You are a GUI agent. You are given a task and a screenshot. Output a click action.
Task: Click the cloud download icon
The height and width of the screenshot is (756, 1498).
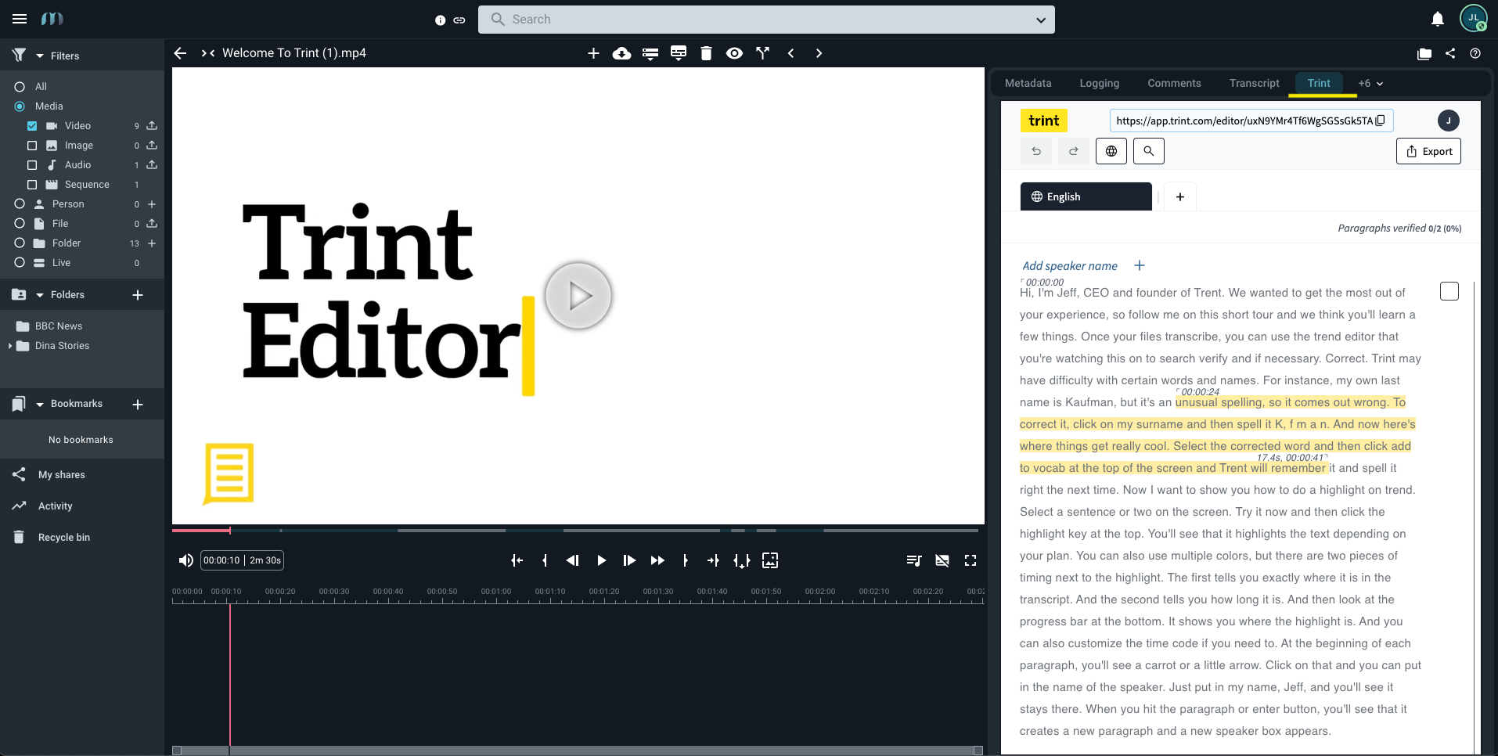(621, 53)
